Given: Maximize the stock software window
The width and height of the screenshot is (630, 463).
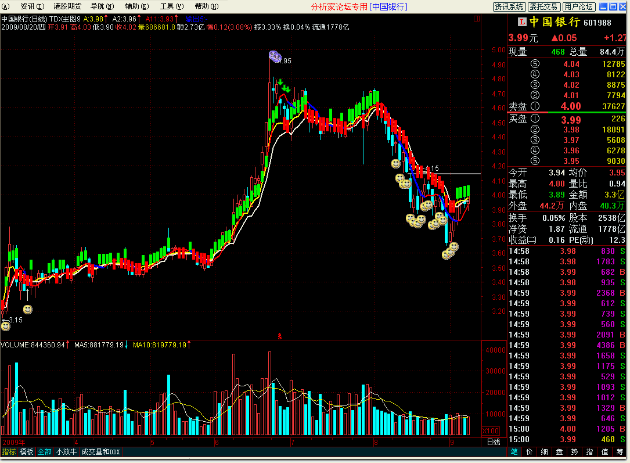Looking at the screenshot, I should (x=613, y=6).
